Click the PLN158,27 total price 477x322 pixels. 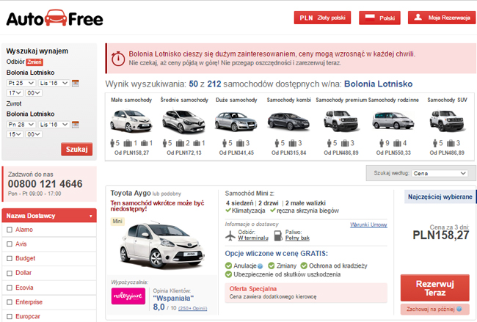441,235
